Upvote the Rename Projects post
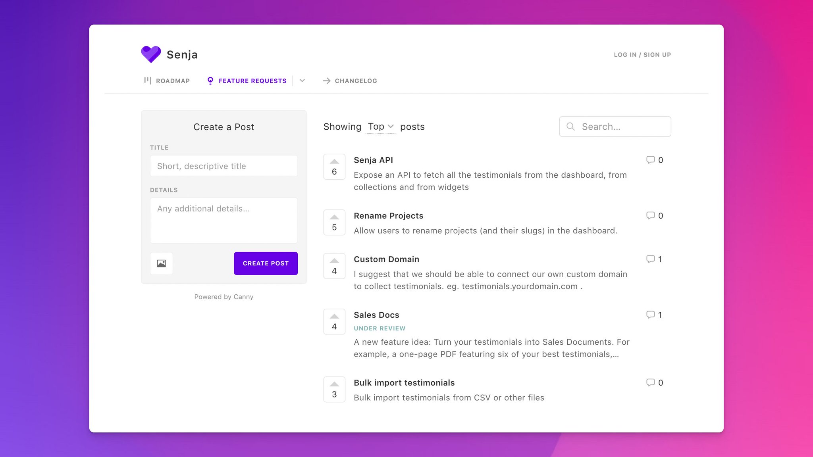 [334, 222]
